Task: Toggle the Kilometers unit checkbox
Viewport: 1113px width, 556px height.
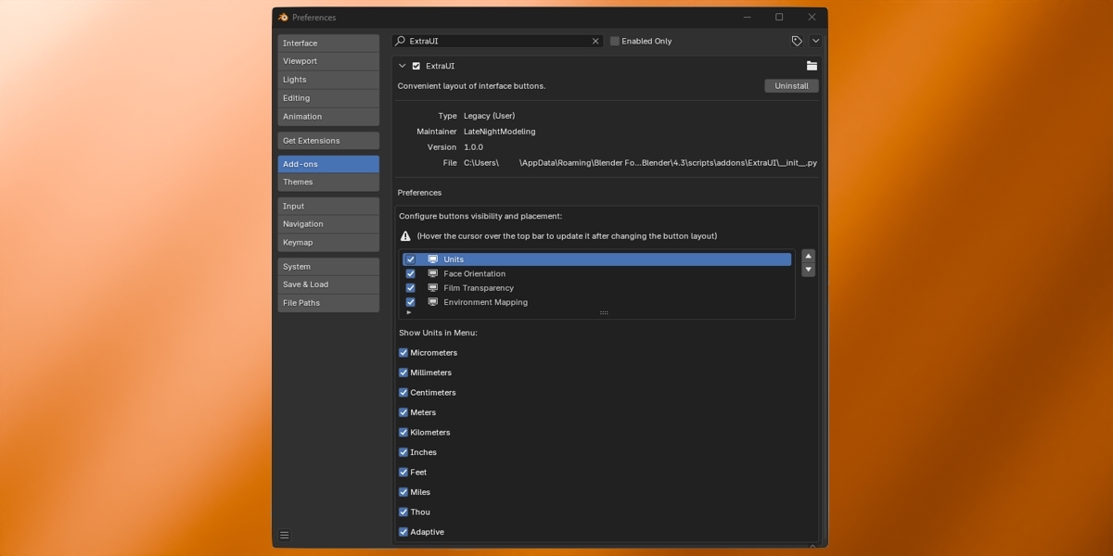Action: 403,433
